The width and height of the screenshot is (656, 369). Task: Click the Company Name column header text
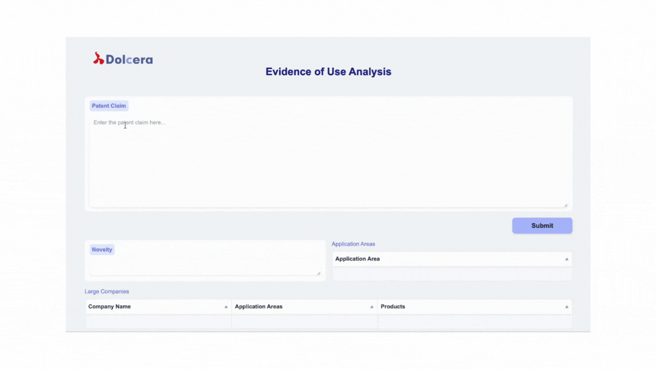point(109,306)
